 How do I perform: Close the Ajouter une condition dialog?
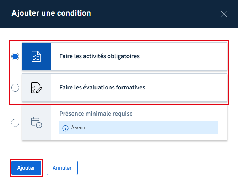point(224,14)
